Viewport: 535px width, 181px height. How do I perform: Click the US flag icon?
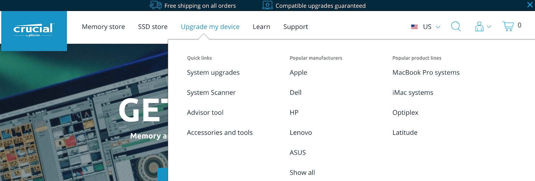tap(414, 27)
